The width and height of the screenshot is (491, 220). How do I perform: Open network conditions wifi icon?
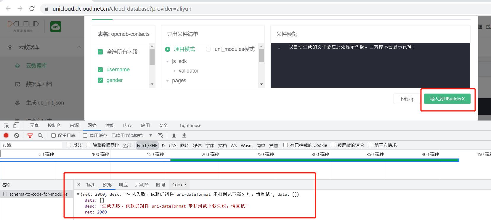tap(161, 135)
